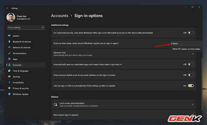The image size is (207, 125).
Task: Click the Accounts person icon
Action: tap(9, 65)
